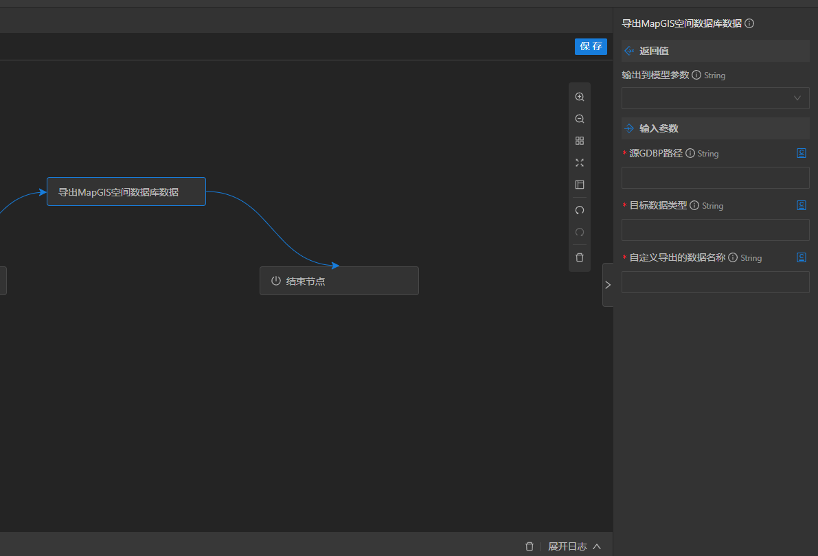The width and height of the screenshot is (818, 556).
Task: Focus the 目标数据类型 text field
Action: coord(715,230)
